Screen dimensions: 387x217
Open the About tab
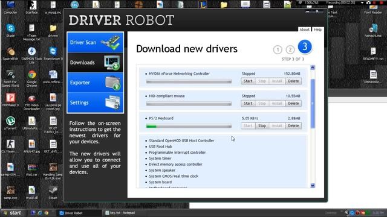coord(304,30)
